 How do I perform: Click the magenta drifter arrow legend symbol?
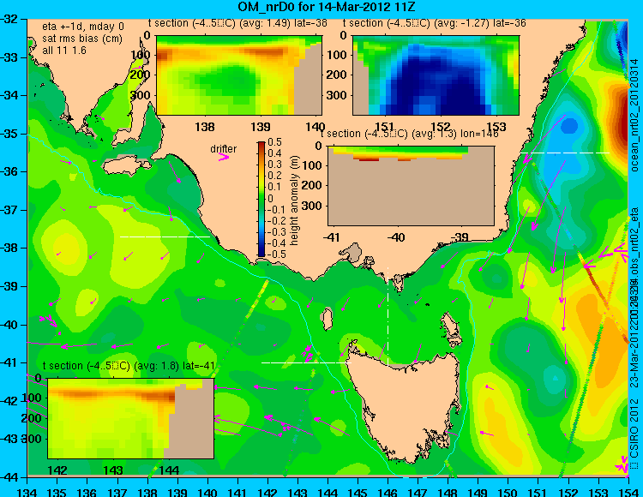click(224, 158)
